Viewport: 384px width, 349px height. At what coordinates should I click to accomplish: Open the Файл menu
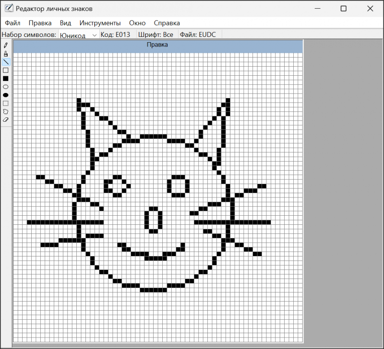[12, 23]
